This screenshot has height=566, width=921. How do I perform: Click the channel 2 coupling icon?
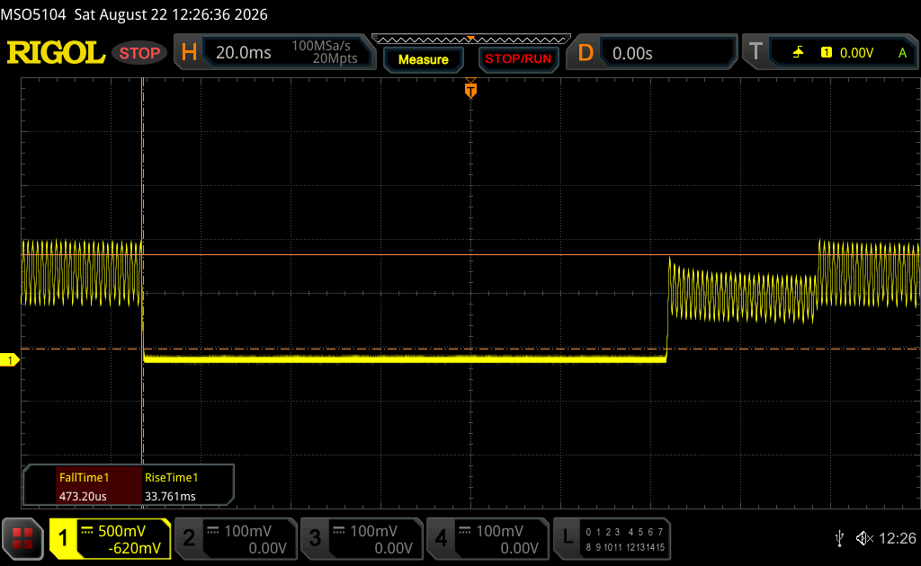(x=213, y=531)
